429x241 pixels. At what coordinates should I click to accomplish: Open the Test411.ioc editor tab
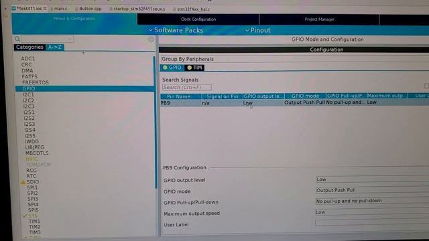coord(29,9)
